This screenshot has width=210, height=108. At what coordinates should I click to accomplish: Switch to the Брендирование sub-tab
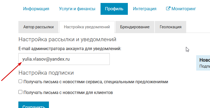[x=135, y=27]
